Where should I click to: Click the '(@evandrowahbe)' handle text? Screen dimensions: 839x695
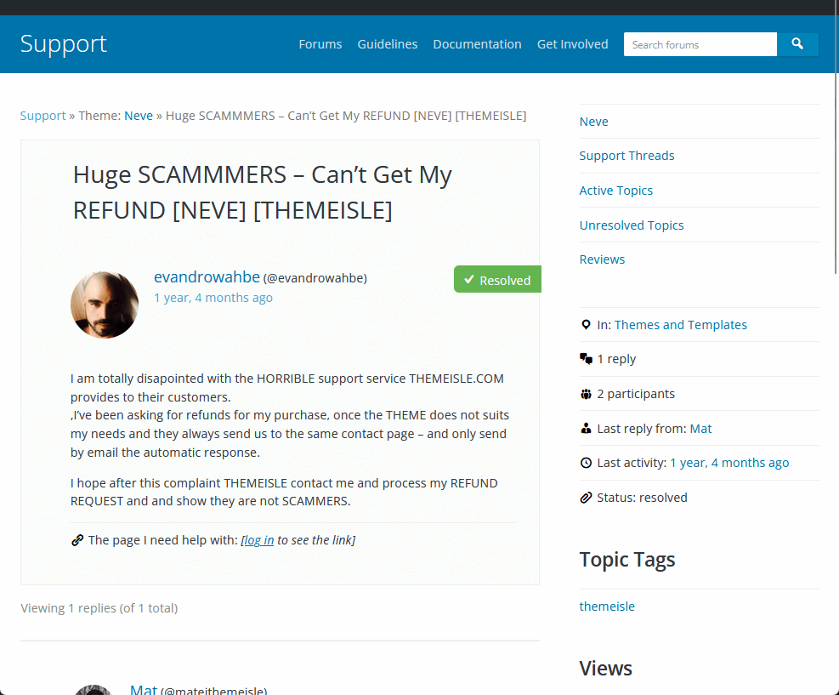point(315,278)
